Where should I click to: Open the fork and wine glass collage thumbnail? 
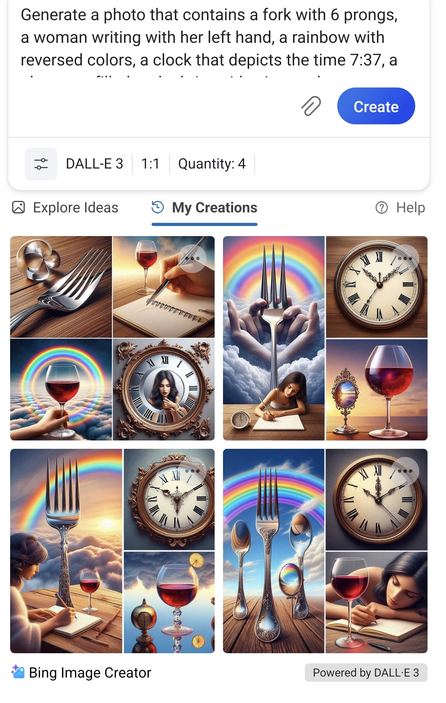[112, 338]
